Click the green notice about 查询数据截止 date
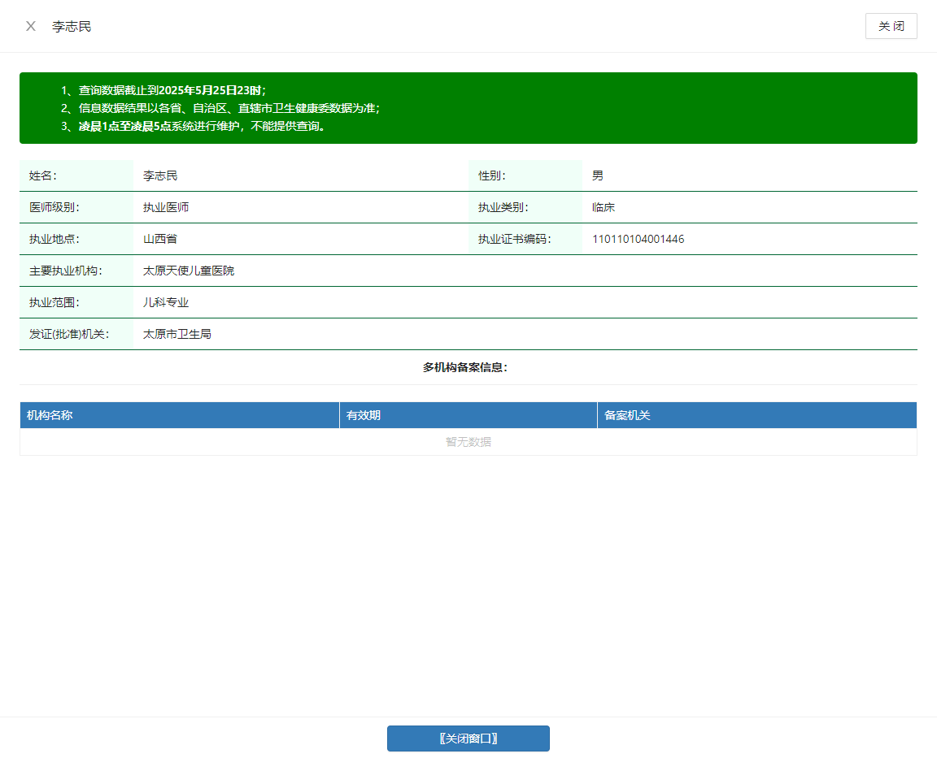 163,90
